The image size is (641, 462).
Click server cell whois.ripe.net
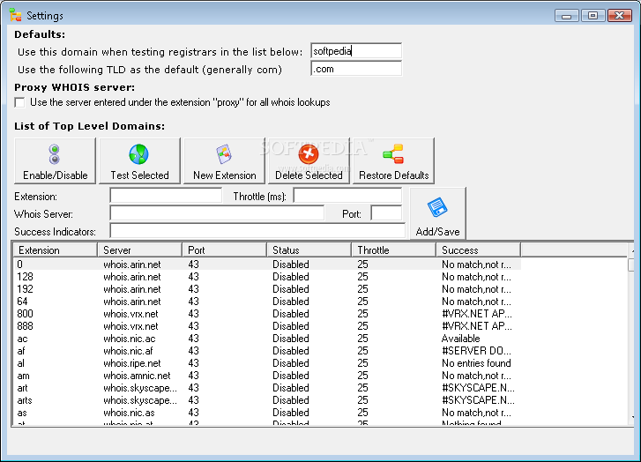[x=132, y=363]
